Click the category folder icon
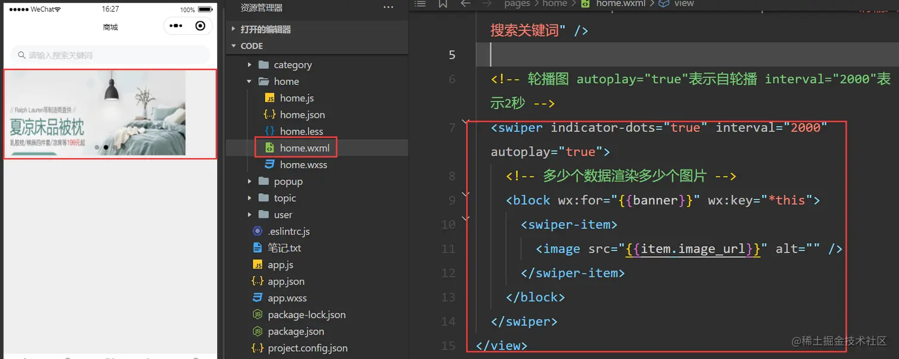Viewport: 899px width, 359px height. point(264,65)
